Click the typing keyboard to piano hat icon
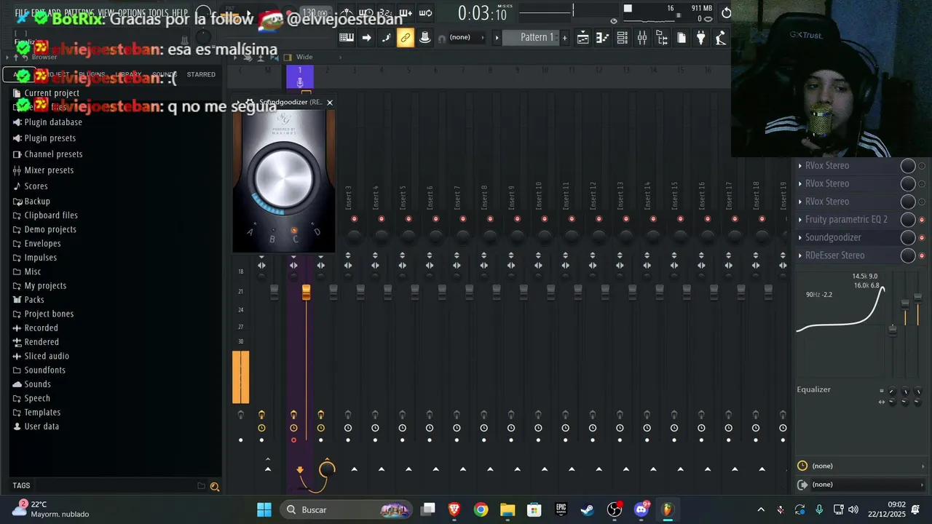932x524 pixels. point(425,38)
